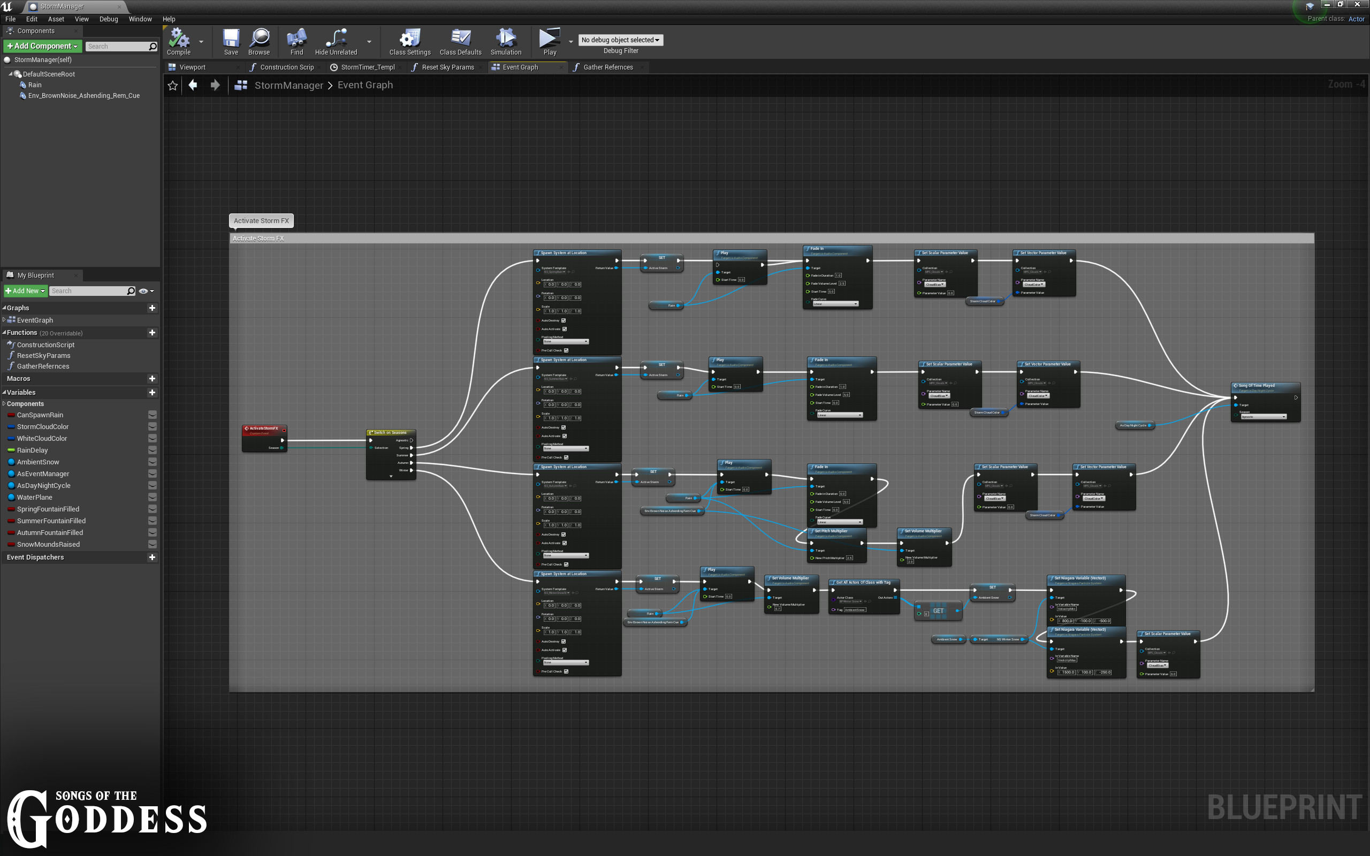1370x856 pixels.
Task: Click the Add Component button
Action: coord(42,46)
